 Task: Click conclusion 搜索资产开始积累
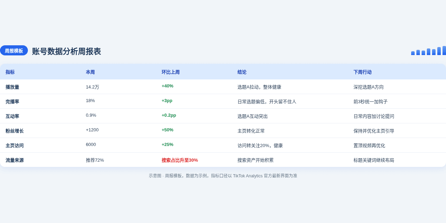[256, 160]
